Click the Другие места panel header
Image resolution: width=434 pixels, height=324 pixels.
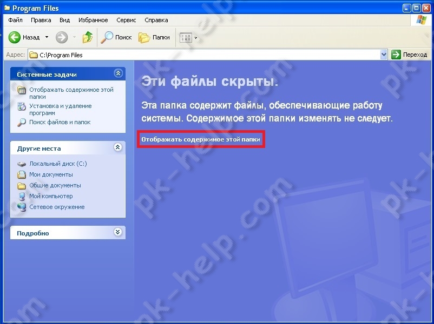(x=68, y=148)
